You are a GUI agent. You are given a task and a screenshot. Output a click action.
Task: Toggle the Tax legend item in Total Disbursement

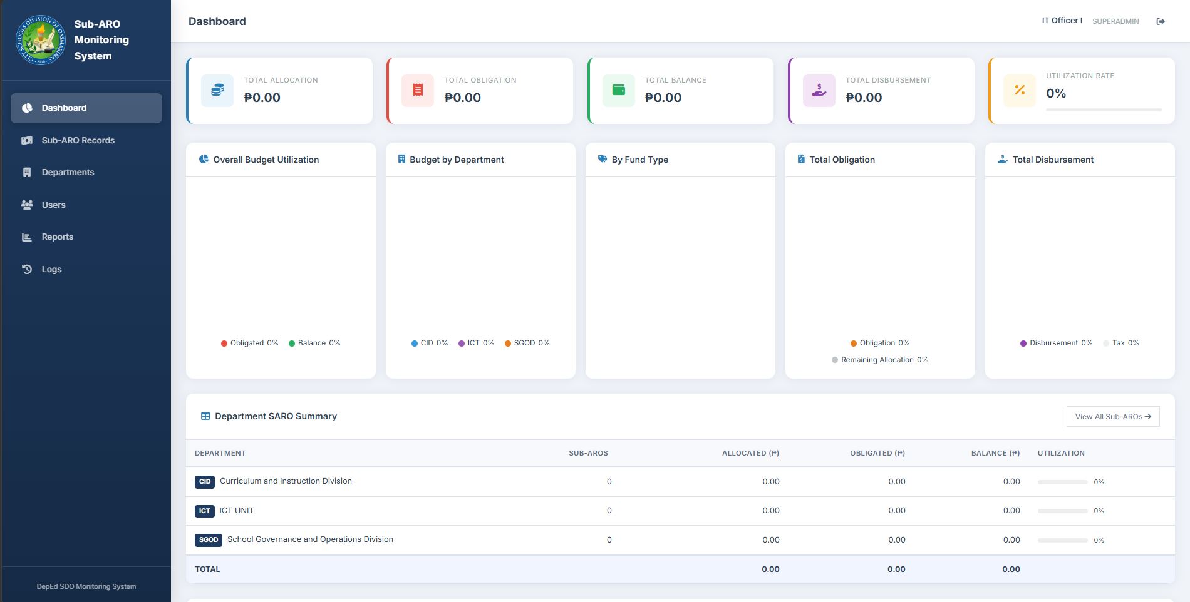1121,343
